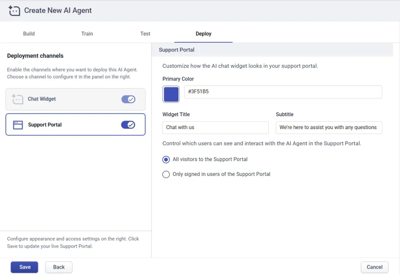Focus the Widget Title input field

click(215, 128)
